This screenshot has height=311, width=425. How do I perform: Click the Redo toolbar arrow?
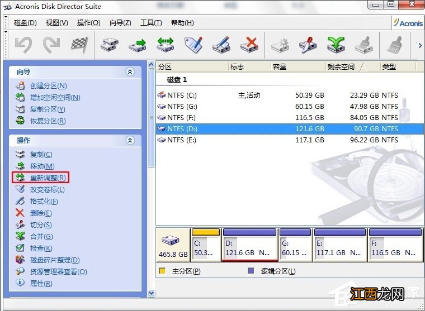pos(51,45)
